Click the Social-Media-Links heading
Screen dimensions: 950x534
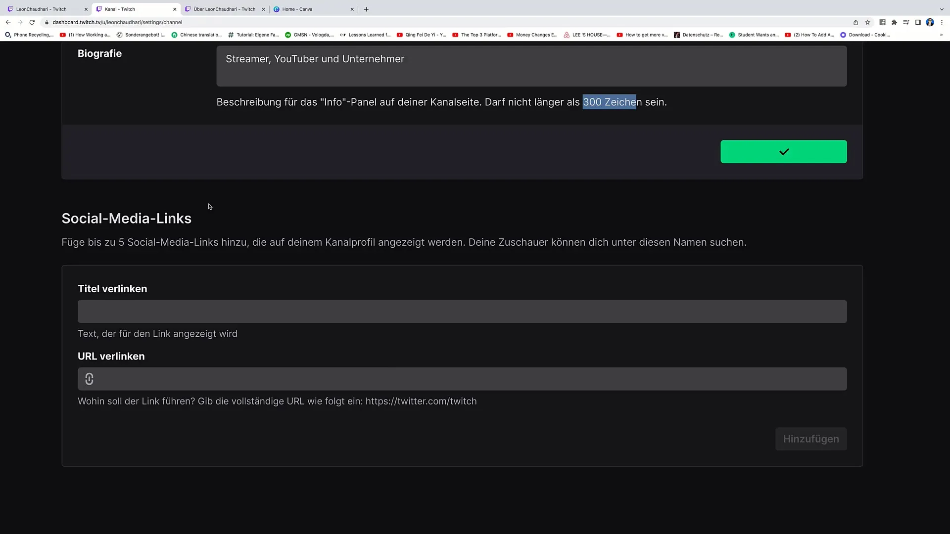pos(127,219)
